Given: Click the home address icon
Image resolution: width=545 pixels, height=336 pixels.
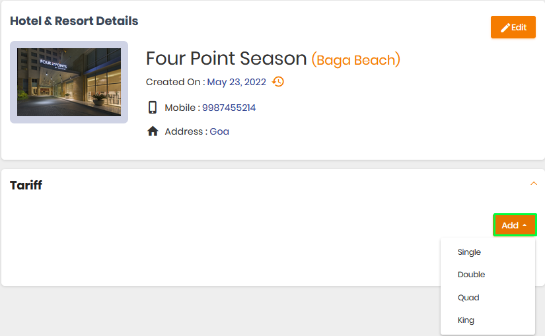Looking at the screenshot, I should (x=153, y=131).
